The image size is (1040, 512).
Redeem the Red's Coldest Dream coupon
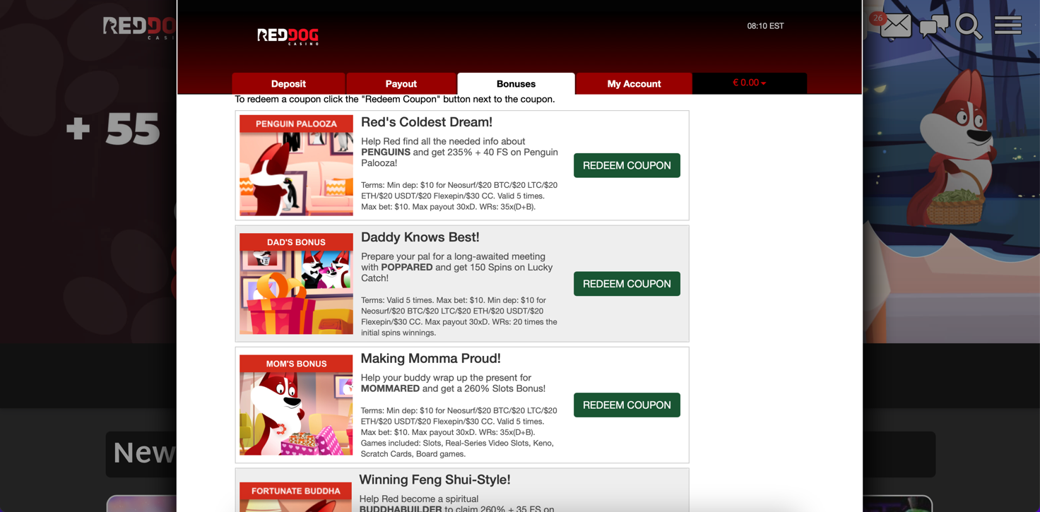click(627, 165)
